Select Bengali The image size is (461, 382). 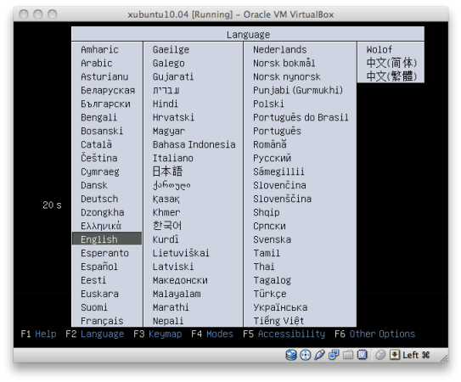point(98,117)
